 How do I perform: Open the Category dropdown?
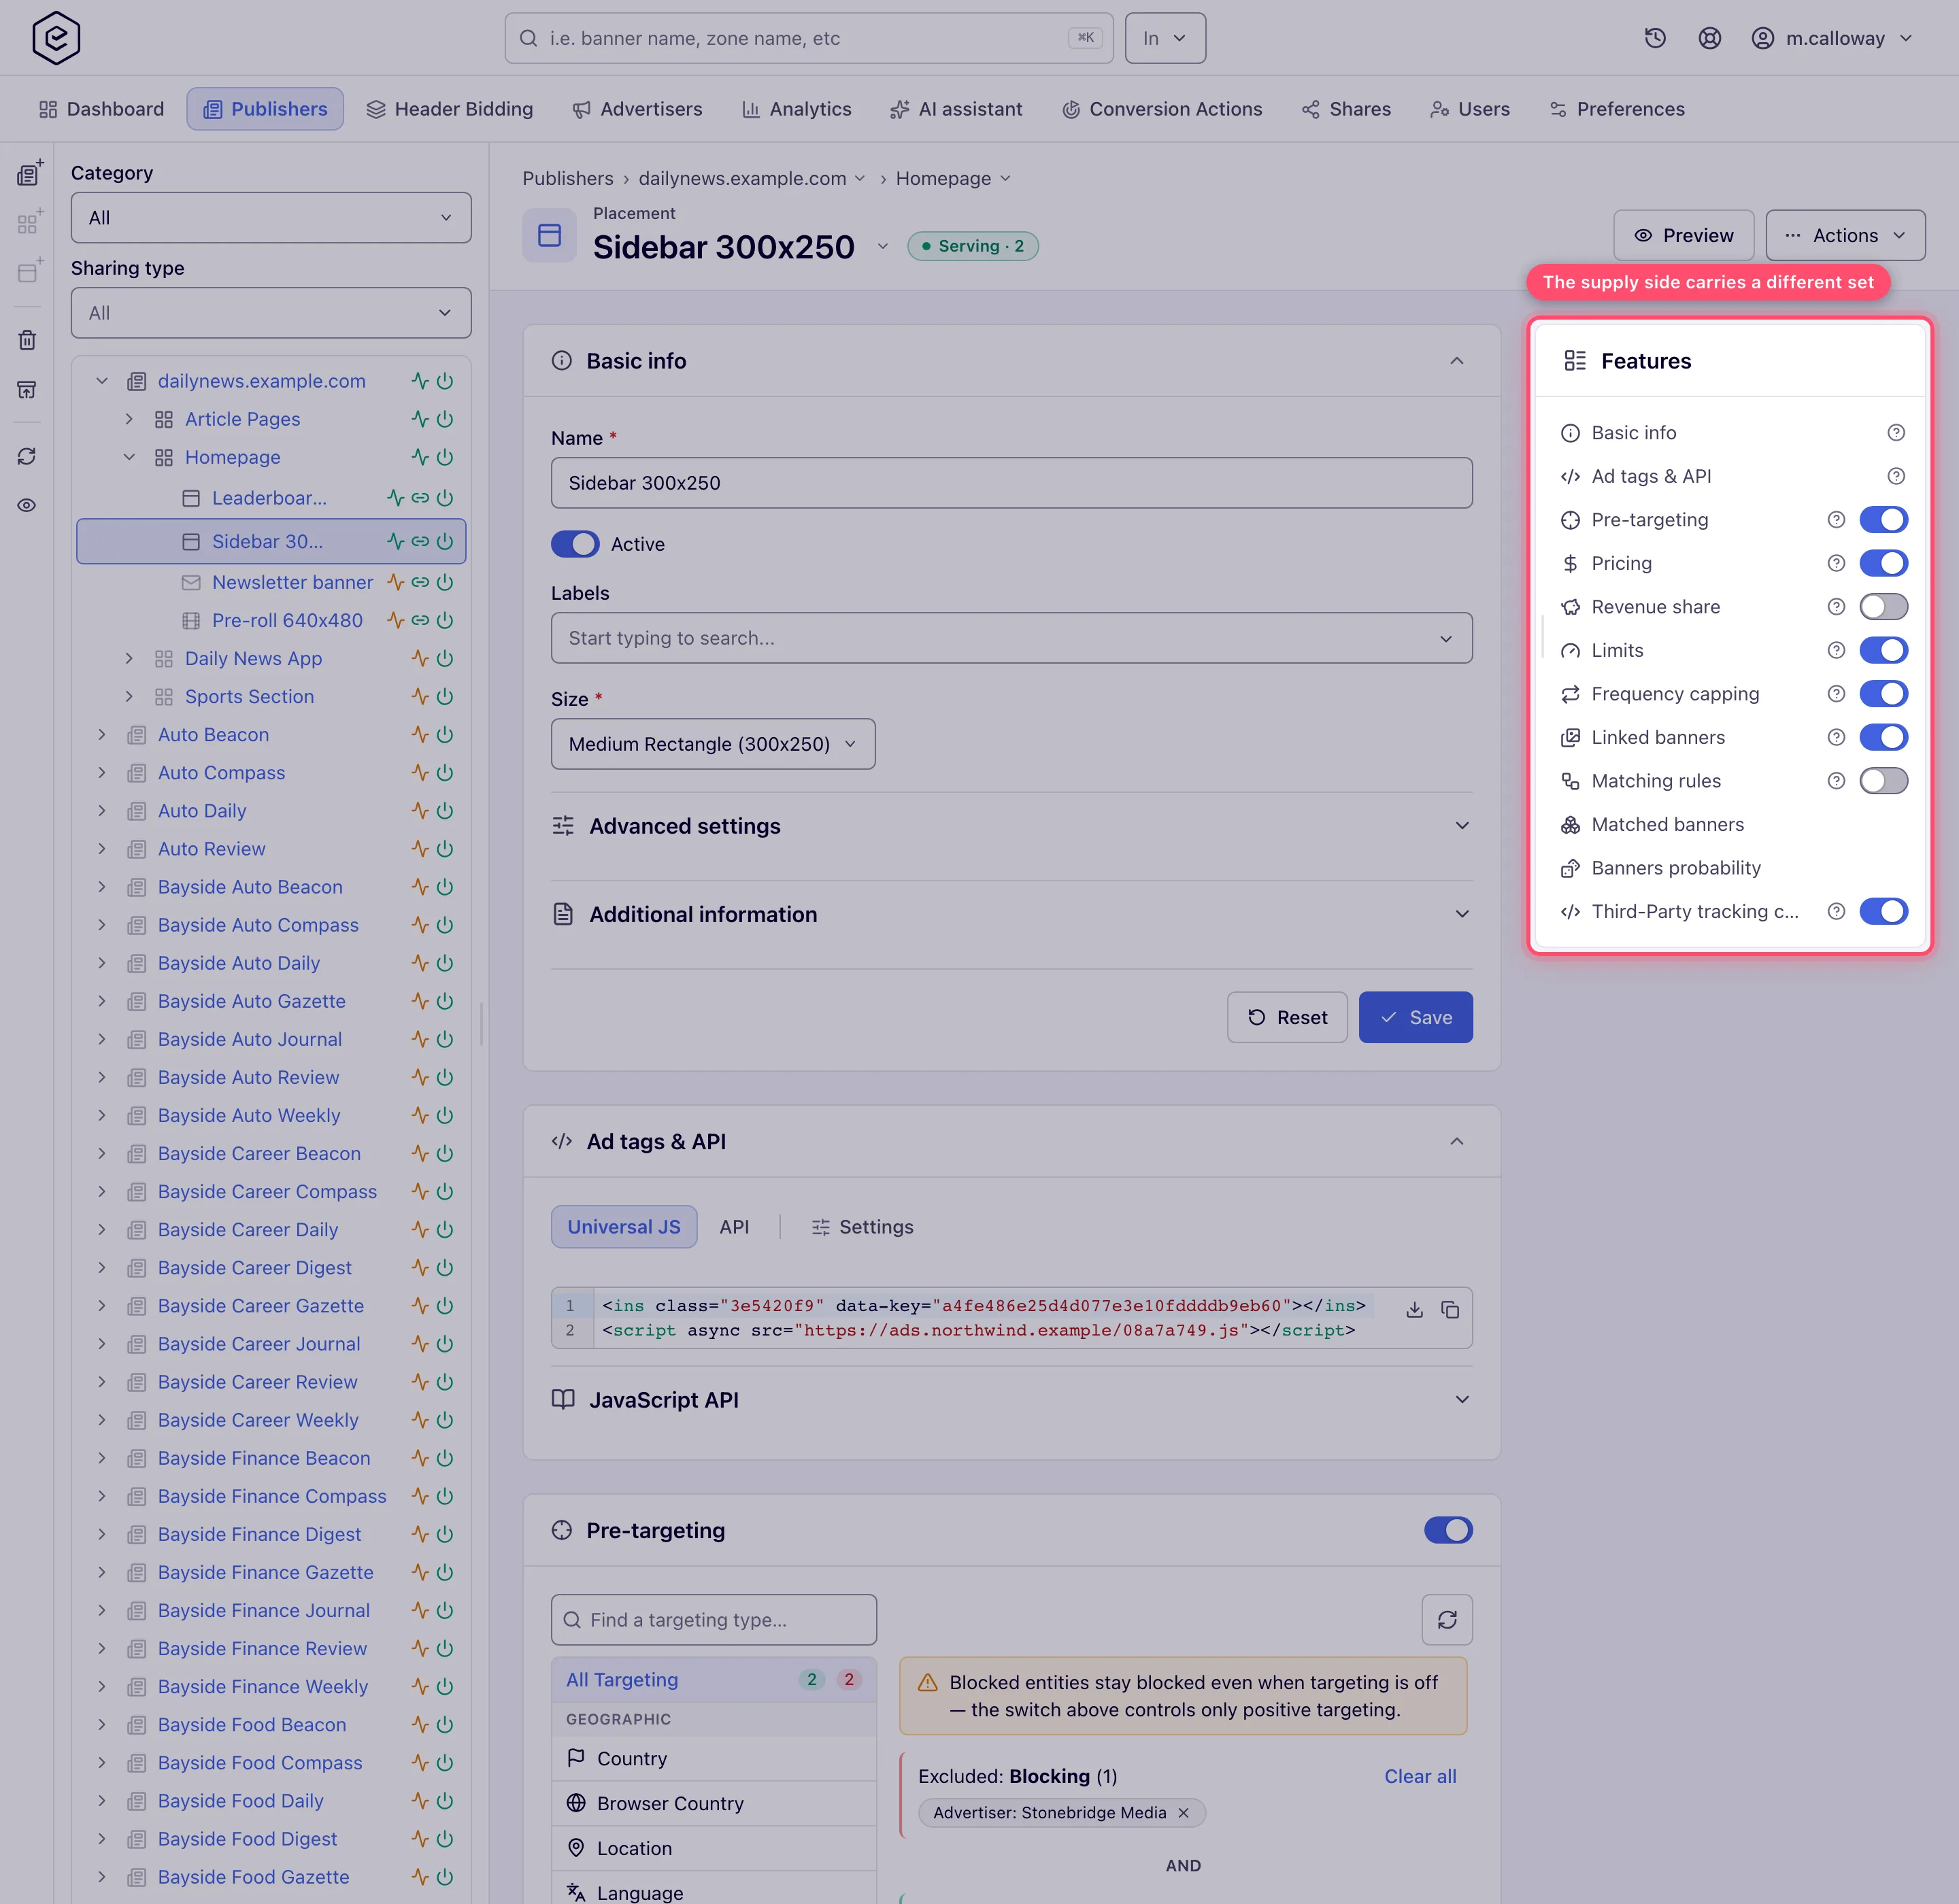pyautogui.click(x=271, y=218)
